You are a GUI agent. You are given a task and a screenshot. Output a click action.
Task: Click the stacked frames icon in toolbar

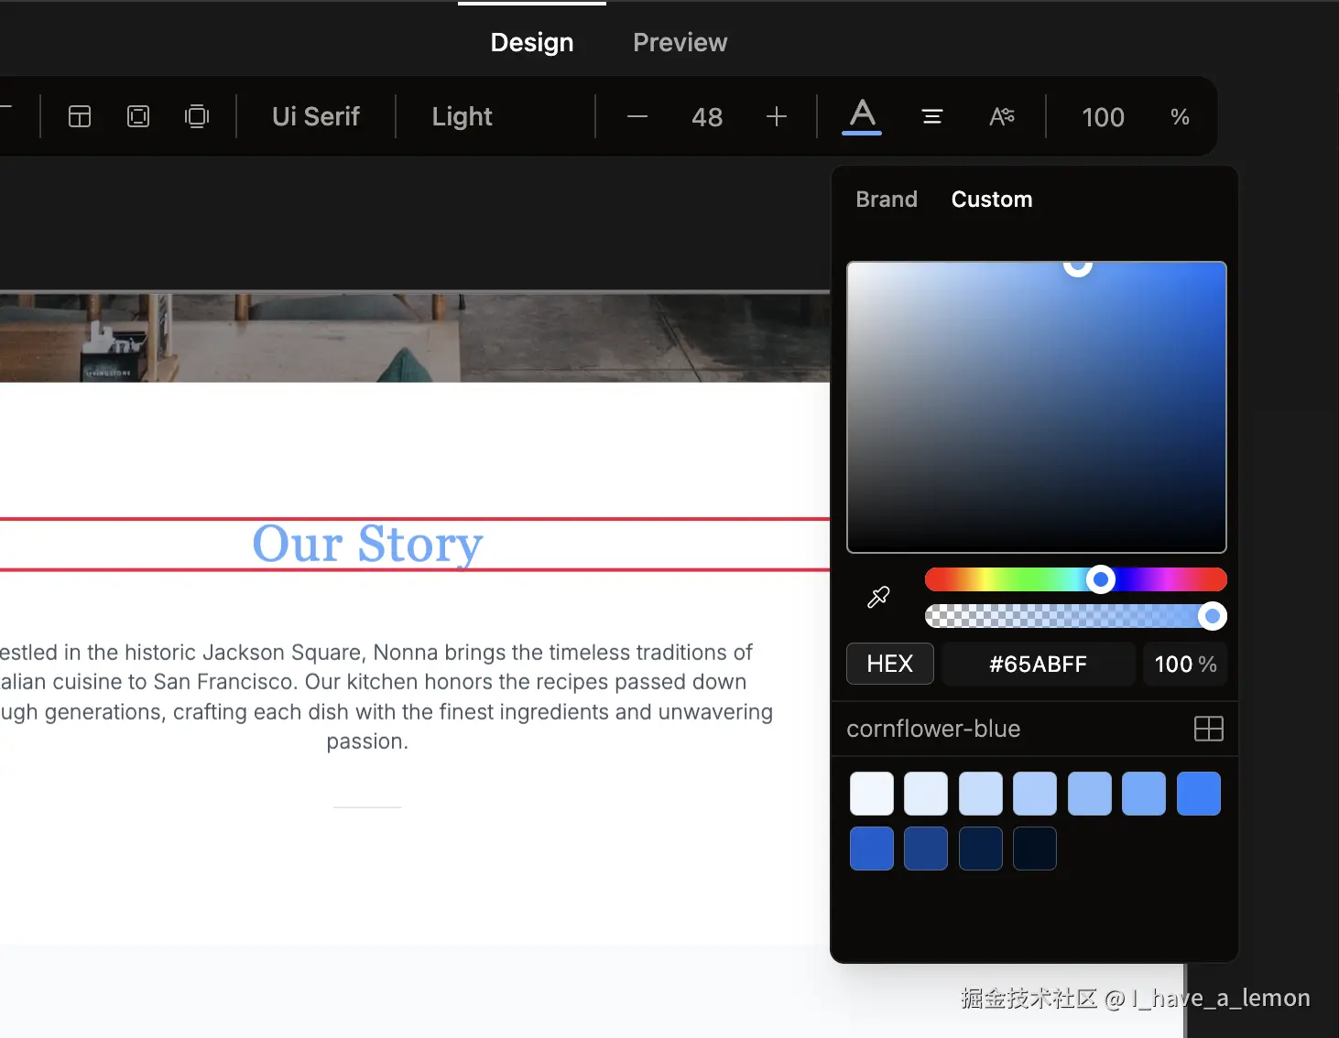pos(197,116)
